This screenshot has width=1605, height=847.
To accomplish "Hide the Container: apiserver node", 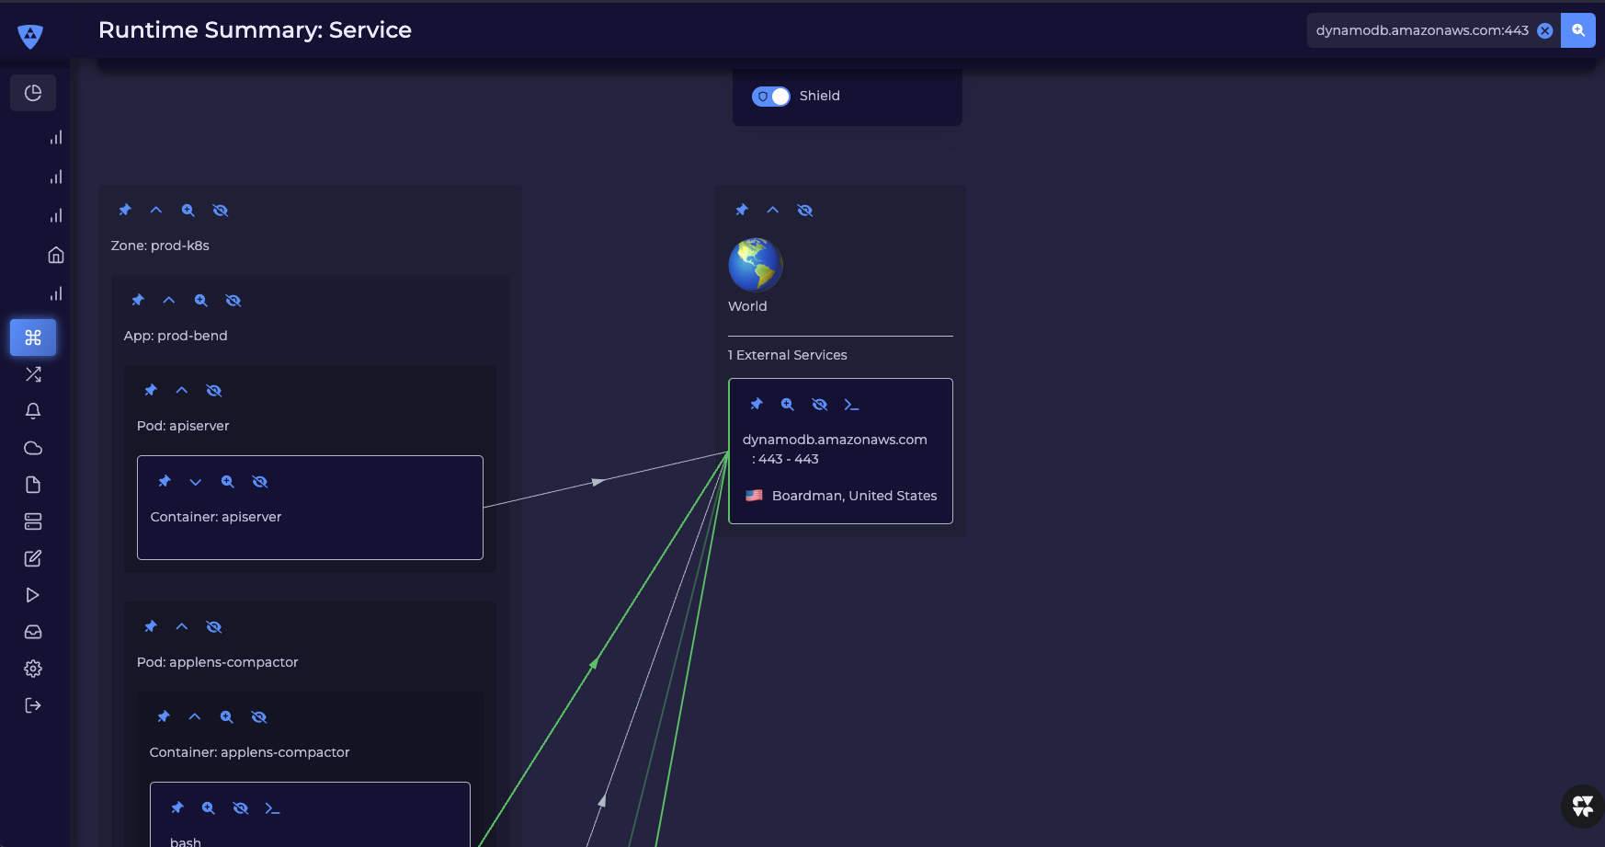I will (260, 482).
